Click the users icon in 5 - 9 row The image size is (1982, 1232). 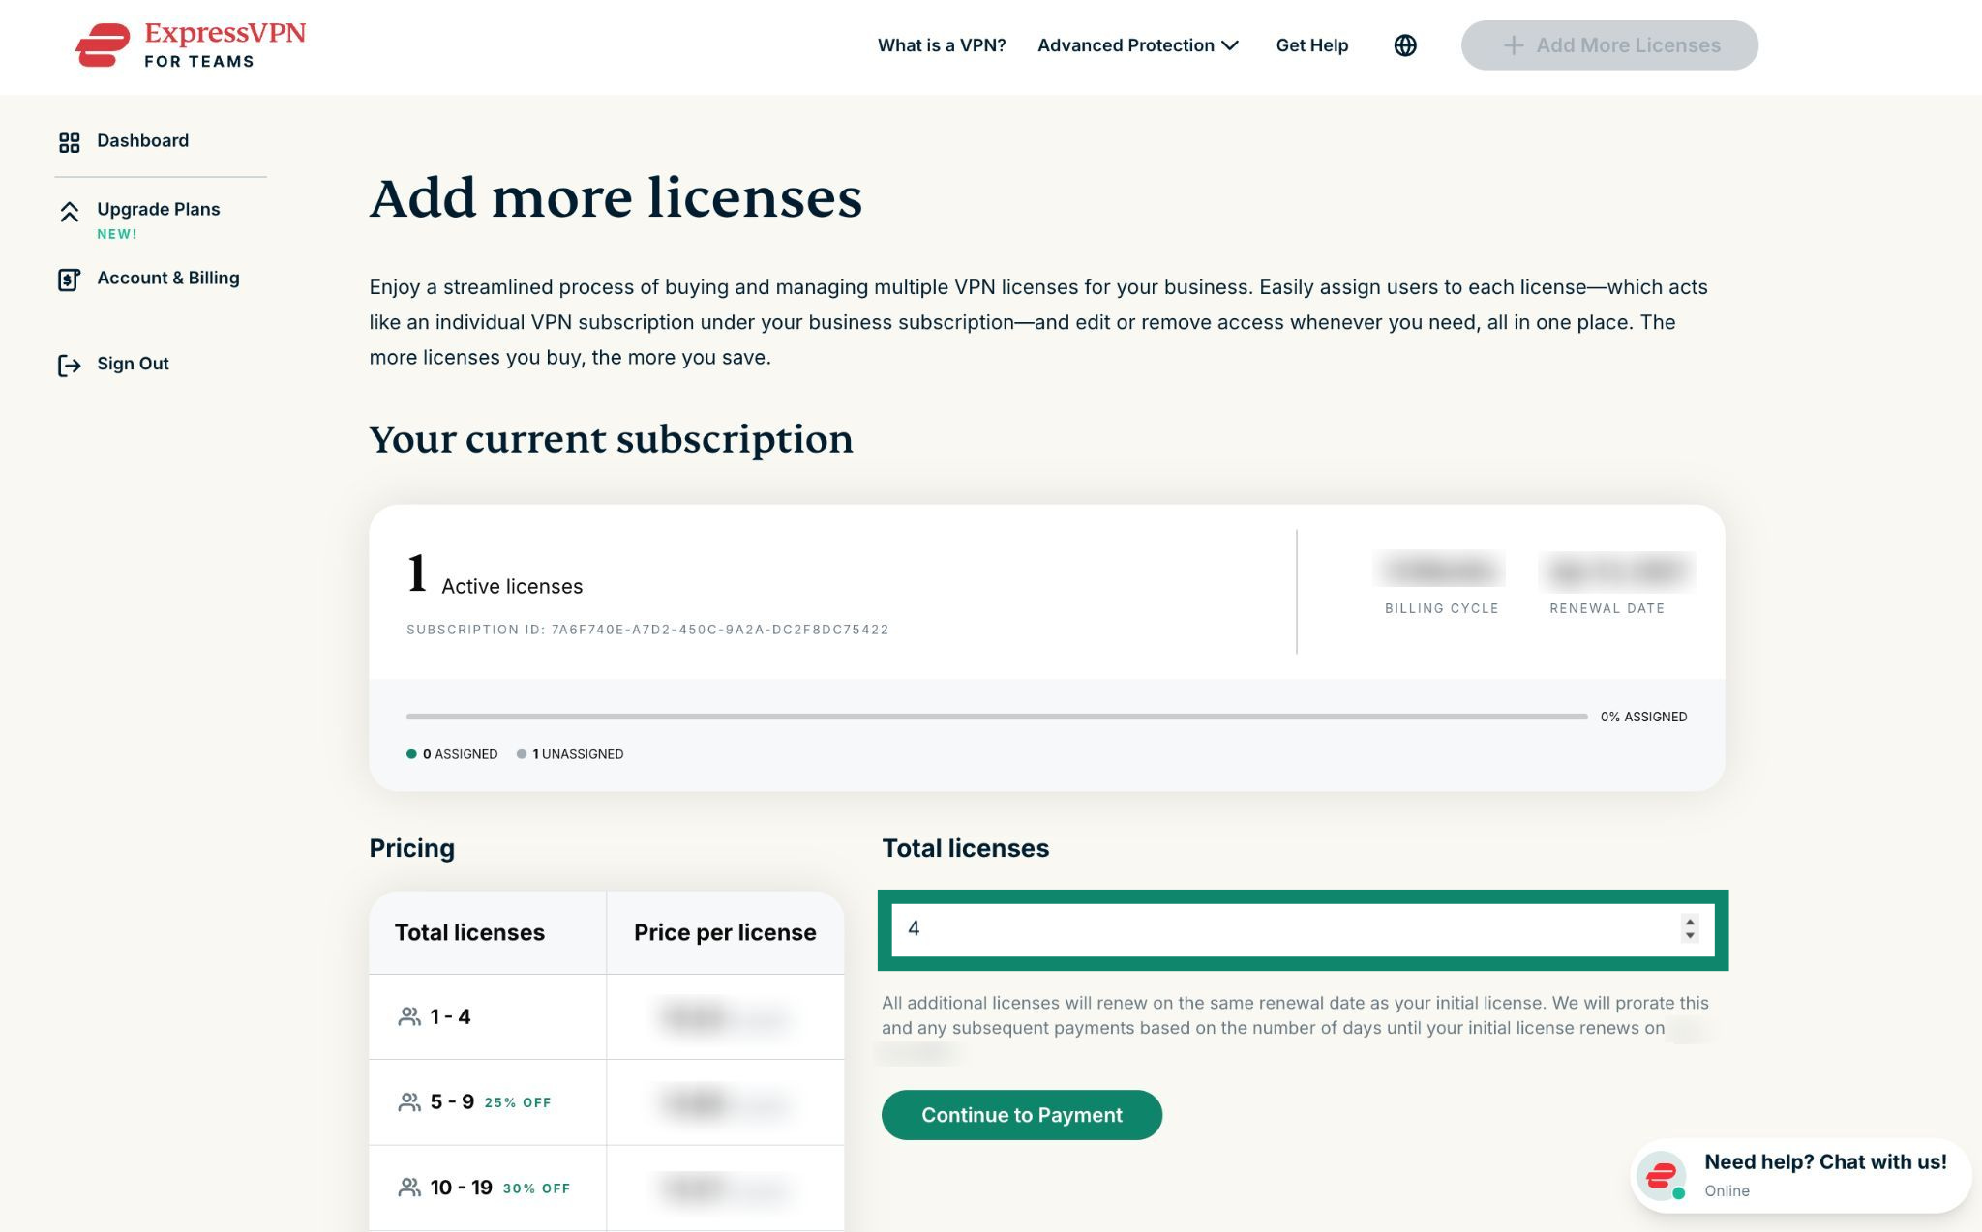(x=409, y=1102)
